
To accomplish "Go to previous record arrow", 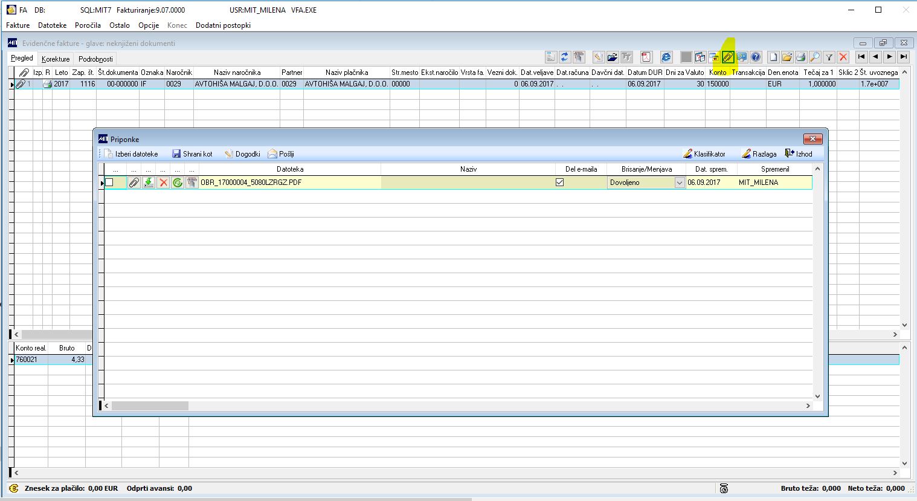I will (x=875, y=57).
